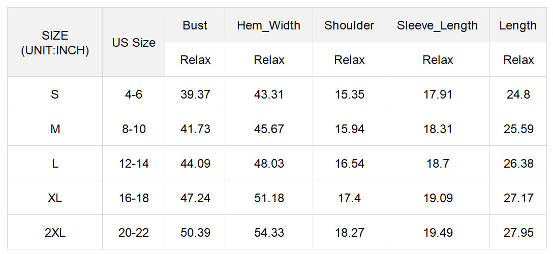
Task: Click the Bust column header
Action: point(195,25)
